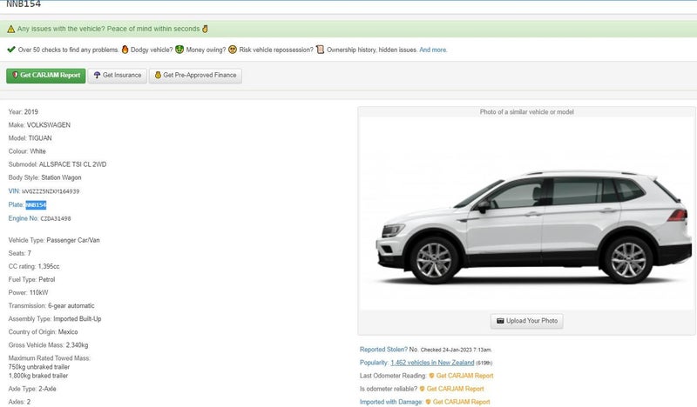
Task: Click the 'Seats: 7' text
Action: tap(19, 253)
